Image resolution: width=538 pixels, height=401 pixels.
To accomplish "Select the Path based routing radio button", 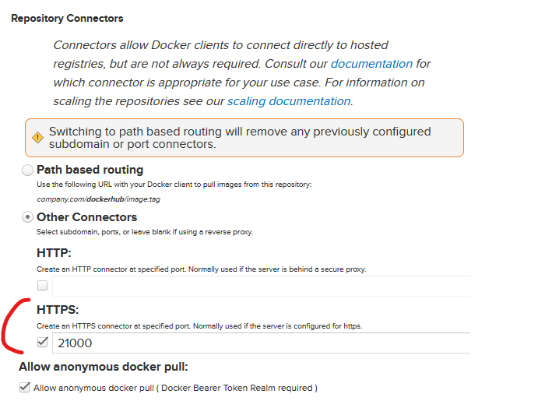I will (28, 170).
